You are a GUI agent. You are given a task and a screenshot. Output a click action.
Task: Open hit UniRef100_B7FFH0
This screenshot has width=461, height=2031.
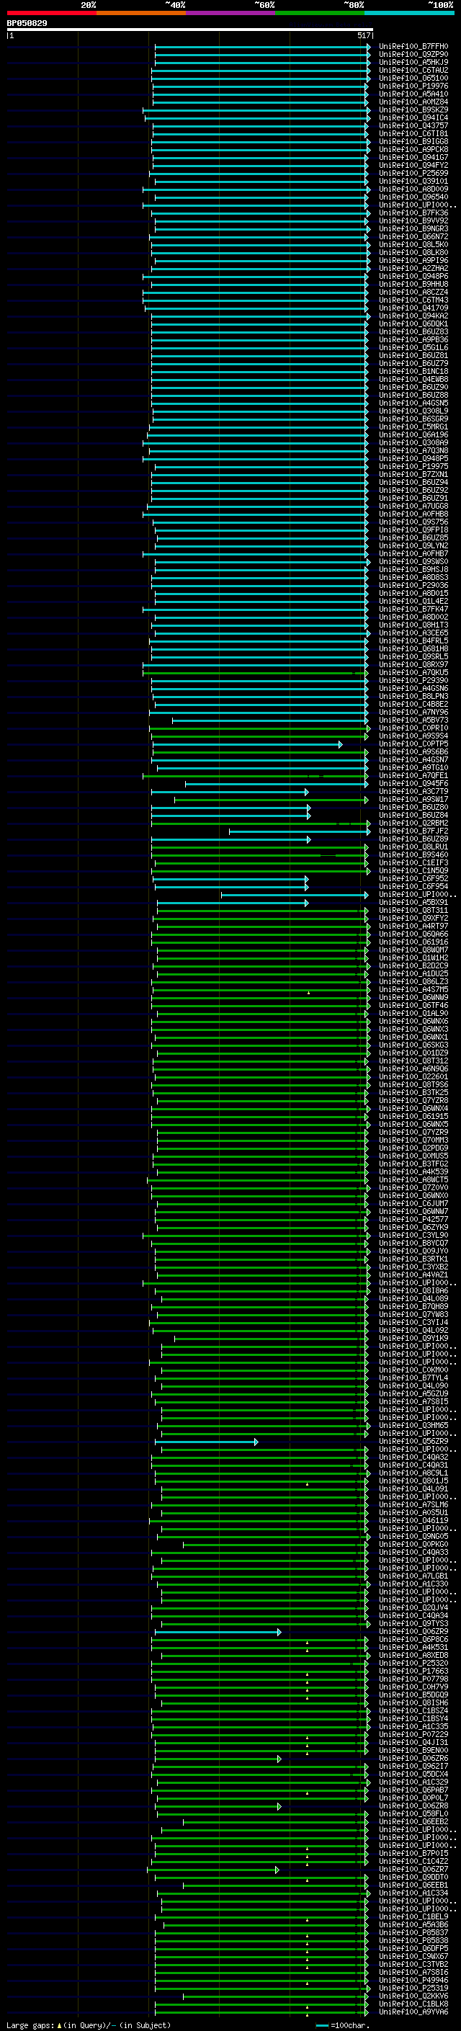pyautogui.click(x=413, y=47)
